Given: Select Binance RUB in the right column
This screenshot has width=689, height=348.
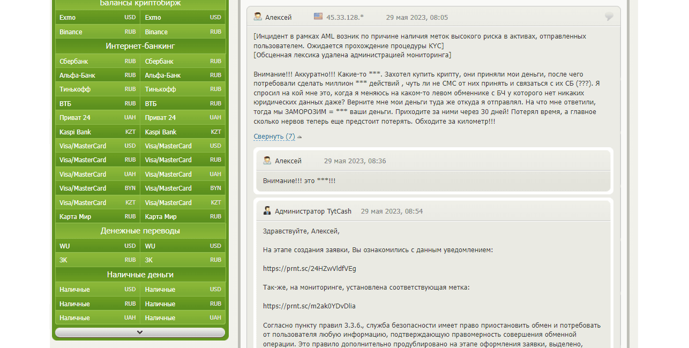Looking at the screenshot, I should (x=183, y=32).
